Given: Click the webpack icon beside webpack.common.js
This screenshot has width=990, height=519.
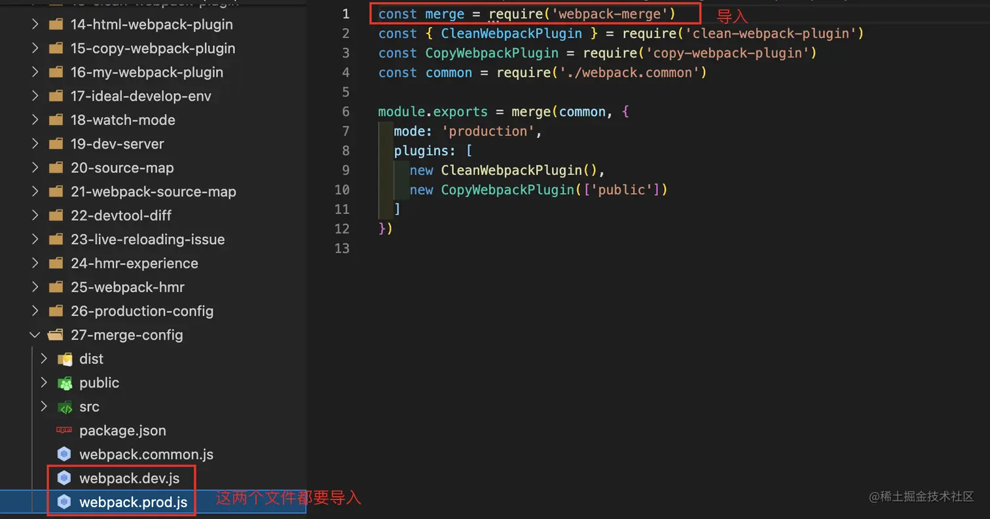Looking at the screenshot, I should click(64, 454).
